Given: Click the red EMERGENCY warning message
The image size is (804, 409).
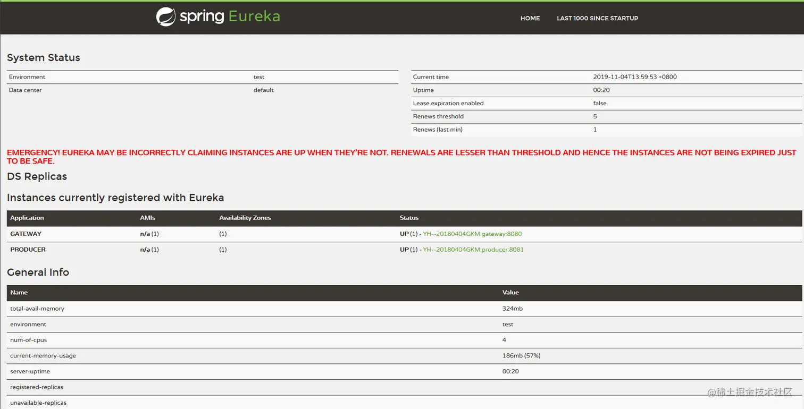Looking at the screenshot, I should [x=401, y=157].
